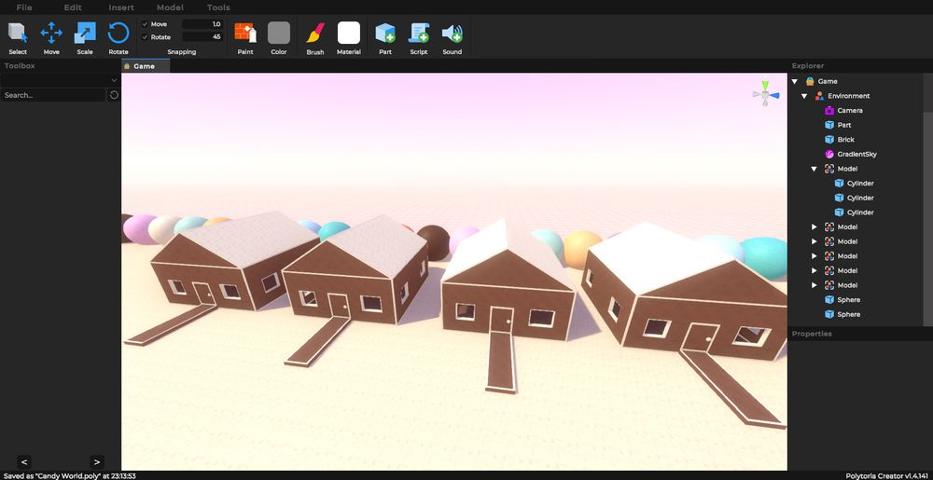Go to next Toolbox page
The height and width of the screenshot is (480, 933).
[97, 461]
